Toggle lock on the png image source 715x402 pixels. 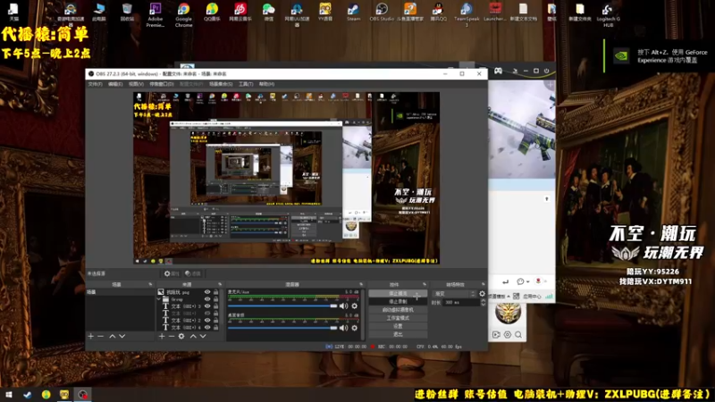coord(215,292)
